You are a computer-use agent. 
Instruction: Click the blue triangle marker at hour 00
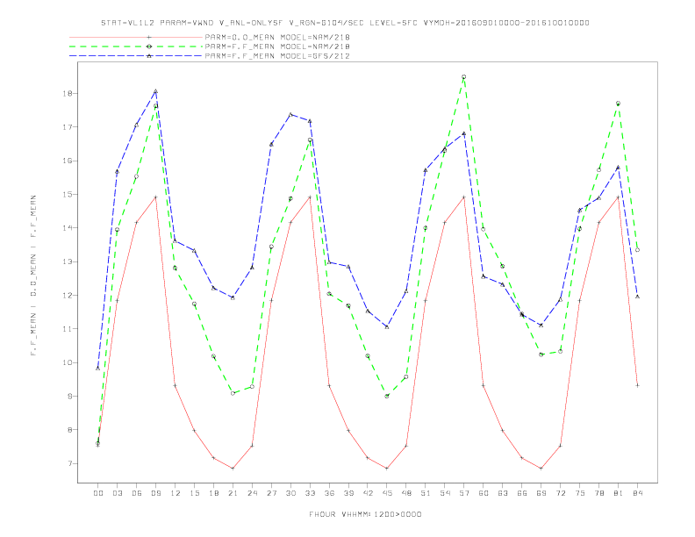[x=98, y=369]
